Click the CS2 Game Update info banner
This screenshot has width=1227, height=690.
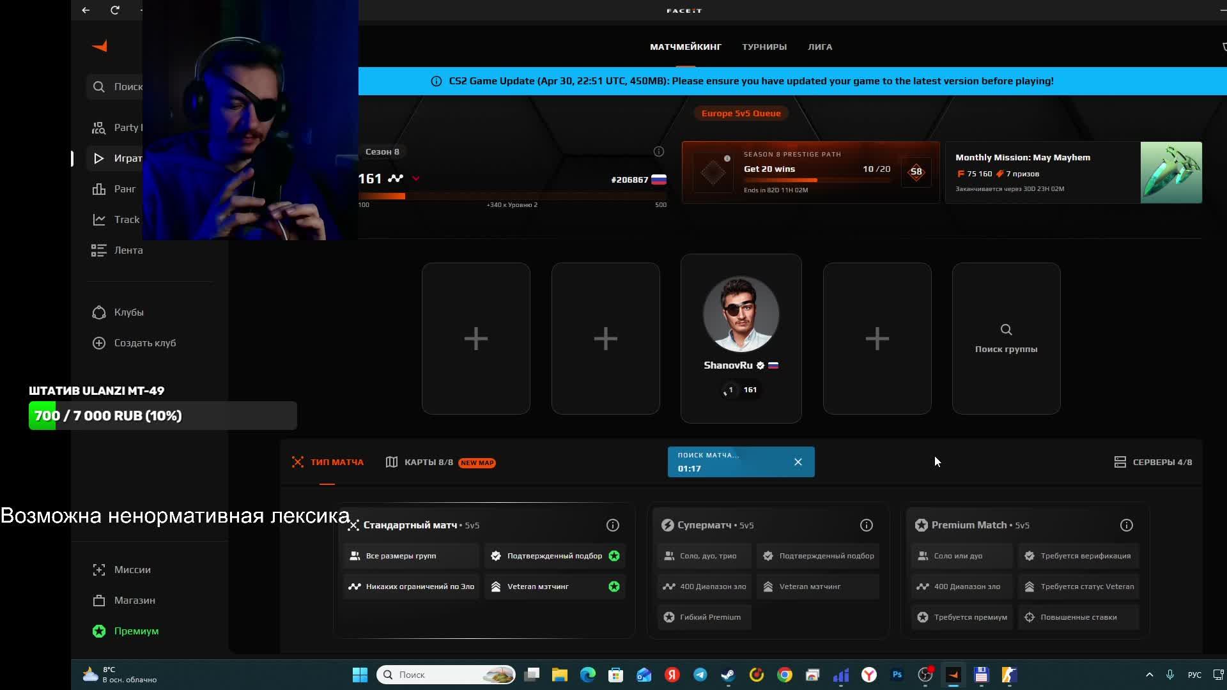[x=792, y=81]
